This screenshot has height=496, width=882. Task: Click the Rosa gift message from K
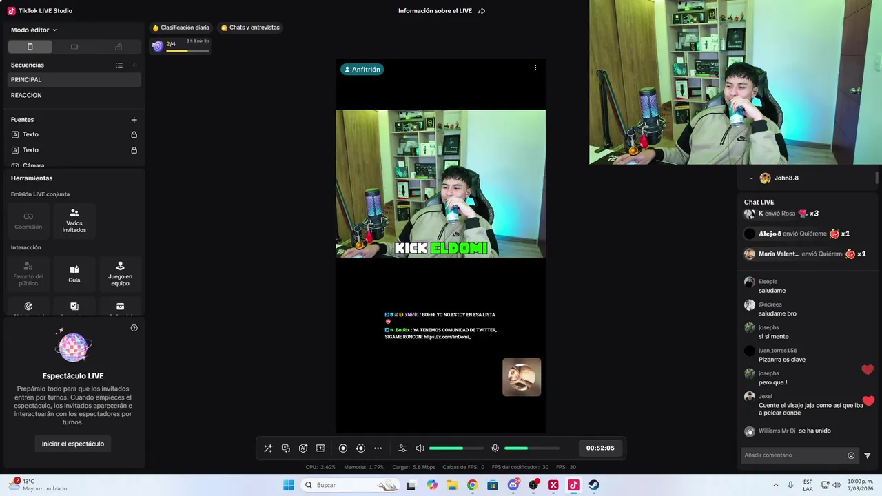(x=781, y=214)
